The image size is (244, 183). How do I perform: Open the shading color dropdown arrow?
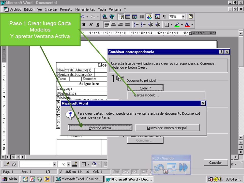point(99,164)
